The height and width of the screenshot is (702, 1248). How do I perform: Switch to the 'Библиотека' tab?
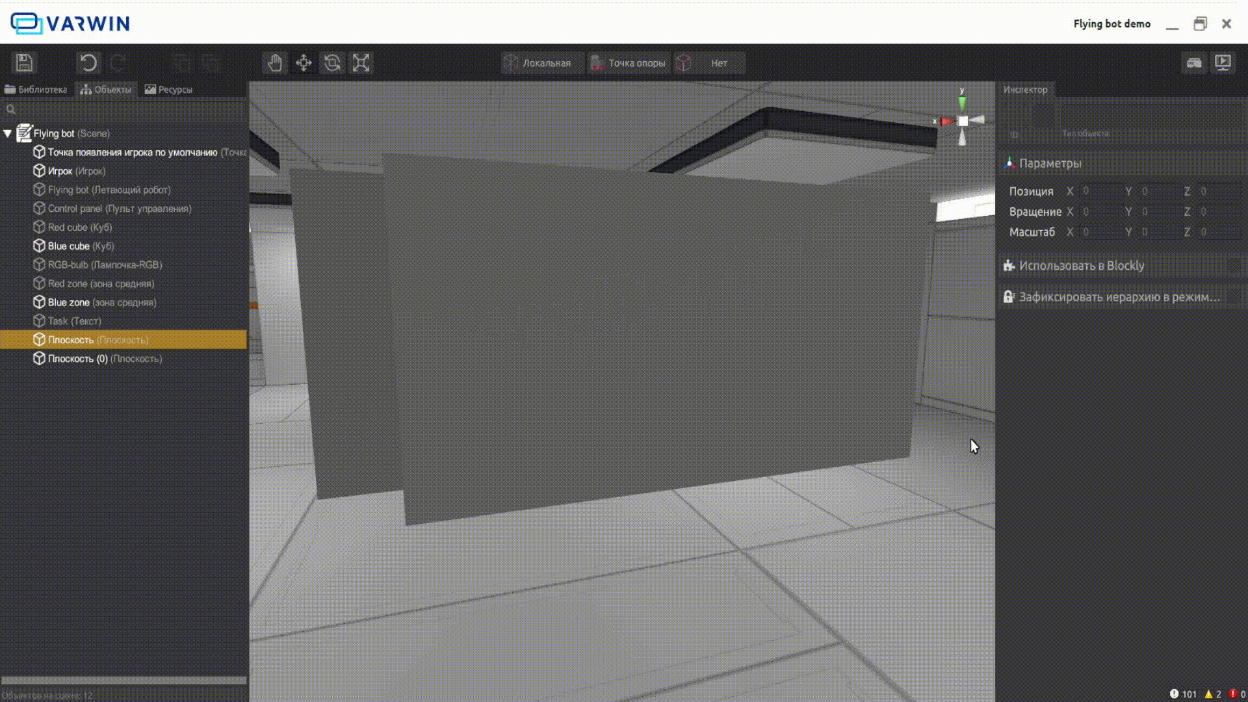click(36, 90)
